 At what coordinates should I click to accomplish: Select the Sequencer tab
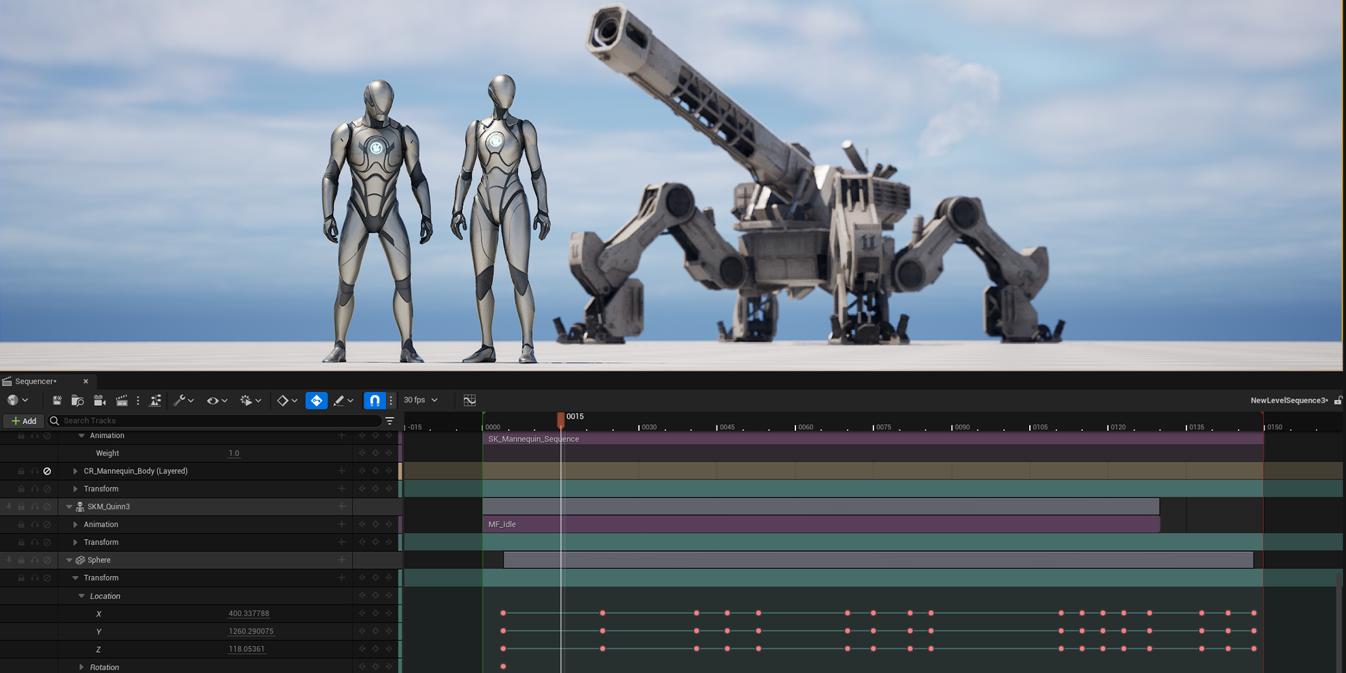[x=37, y=381]
